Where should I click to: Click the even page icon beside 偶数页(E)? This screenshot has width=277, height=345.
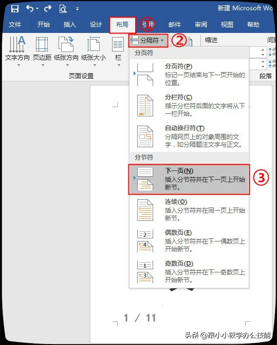[145, 241]
